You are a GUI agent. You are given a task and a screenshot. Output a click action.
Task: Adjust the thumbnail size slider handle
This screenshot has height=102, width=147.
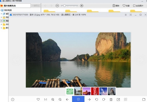click(x=64, y=6)
